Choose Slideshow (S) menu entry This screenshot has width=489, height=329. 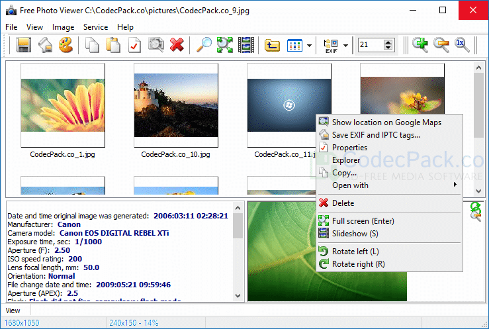tap(389, 233)
